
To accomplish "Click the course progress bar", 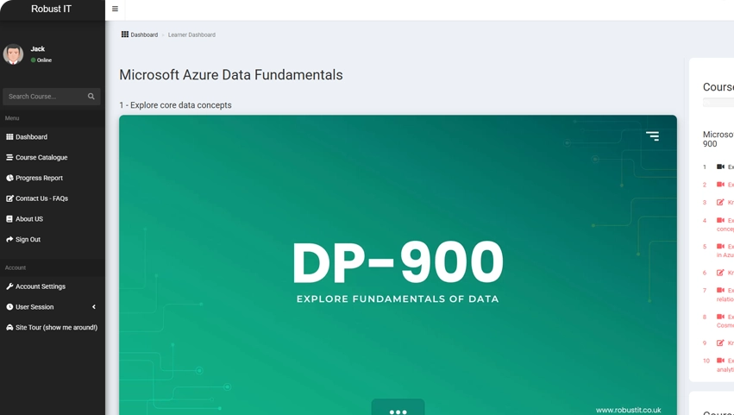I will coord(718,103).
